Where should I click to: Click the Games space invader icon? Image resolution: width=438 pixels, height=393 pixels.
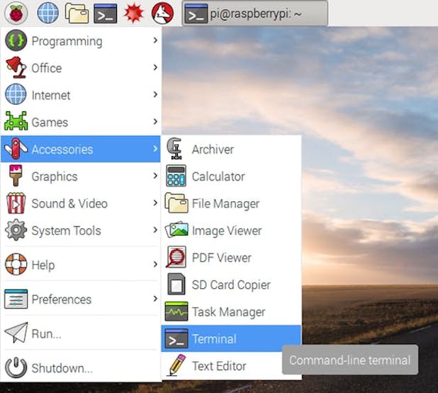[x=16, y=121]
